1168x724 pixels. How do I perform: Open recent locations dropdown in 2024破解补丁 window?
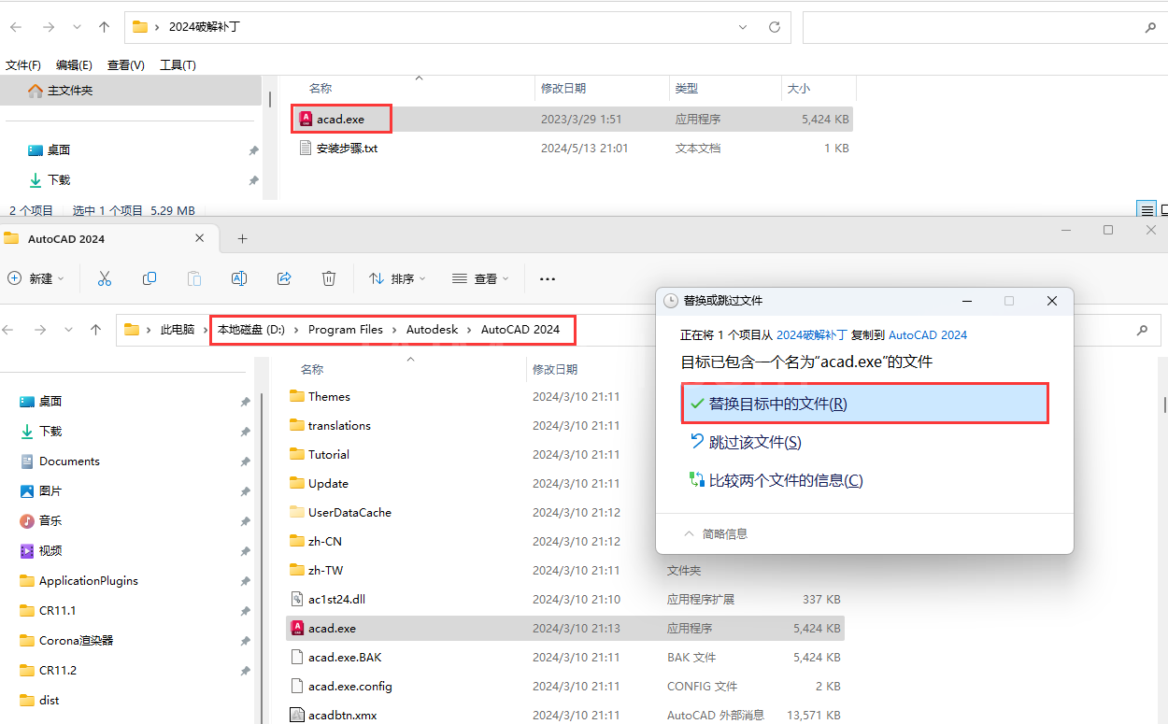(78, 27)
